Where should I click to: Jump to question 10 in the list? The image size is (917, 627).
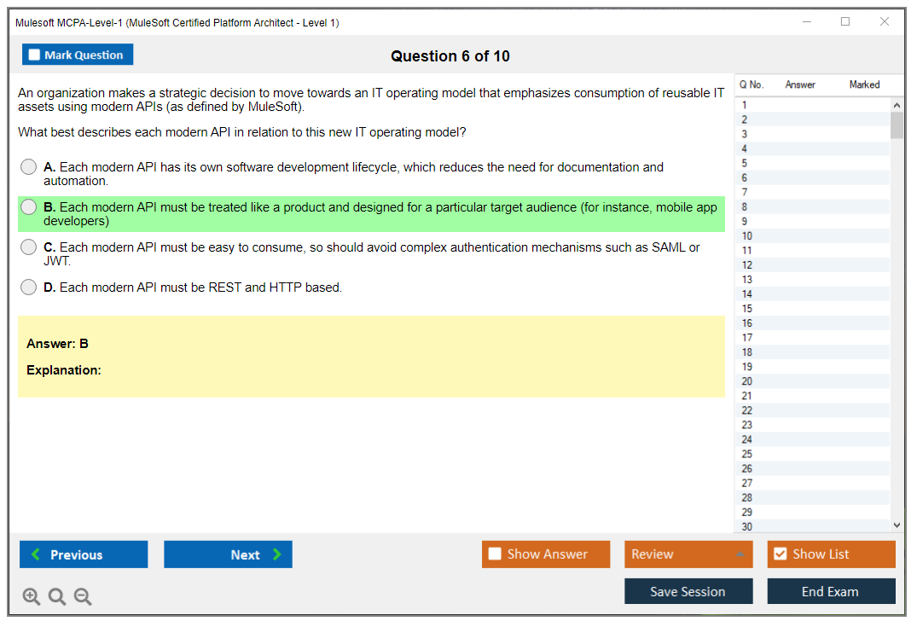(x=747, y=235)
